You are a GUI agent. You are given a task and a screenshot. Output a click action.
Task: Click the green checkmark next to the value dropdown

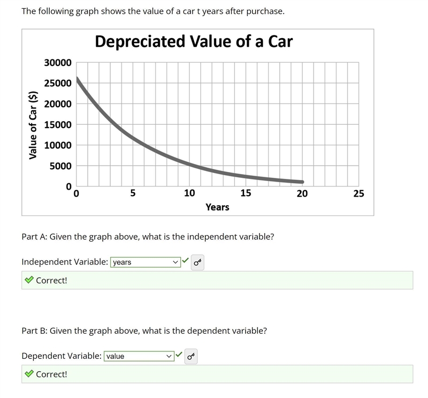coord(179,355)
